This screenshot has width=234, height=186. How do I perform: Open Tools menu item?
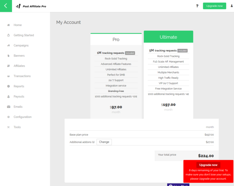click(17, 127)
